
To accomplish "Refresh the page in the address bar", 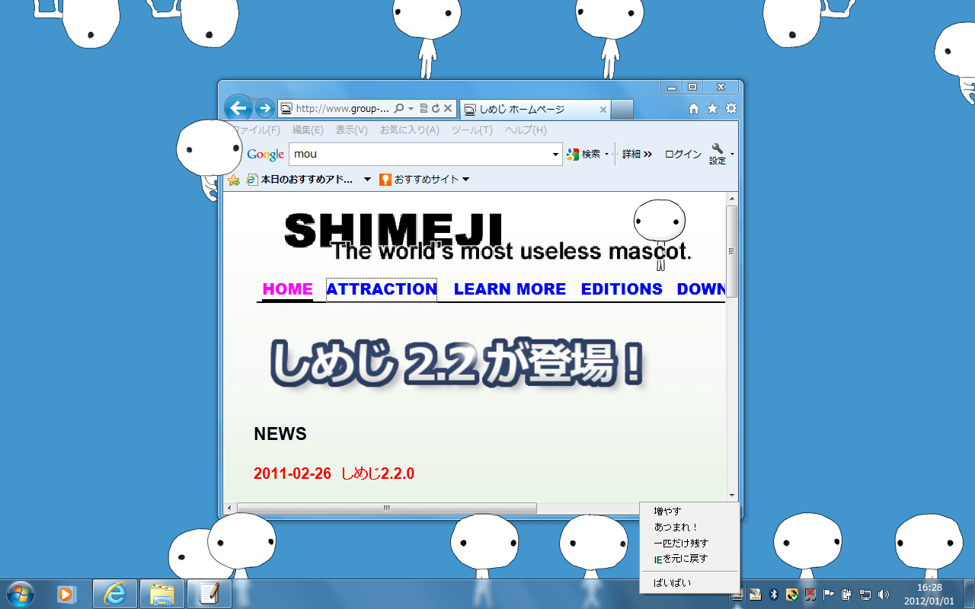I will tap(436, 109).
